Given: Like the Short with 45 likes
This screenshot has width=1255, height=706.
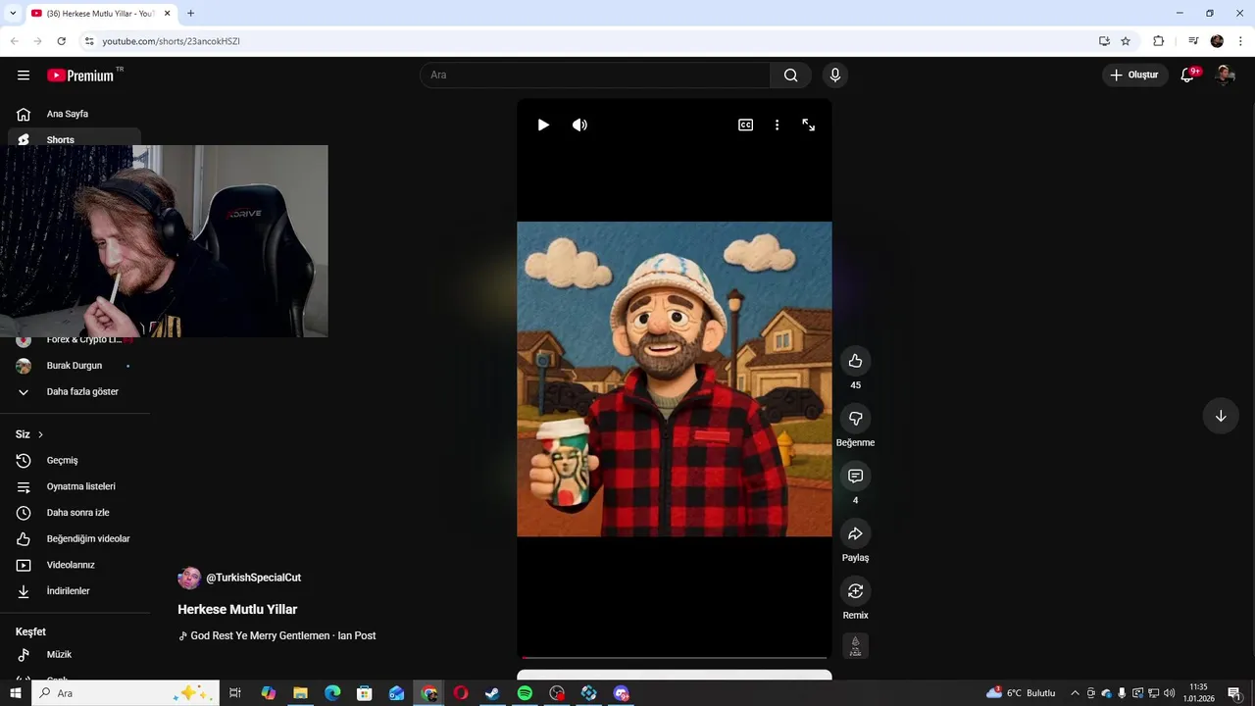Looking at the screenshot, I should [855, 361].
